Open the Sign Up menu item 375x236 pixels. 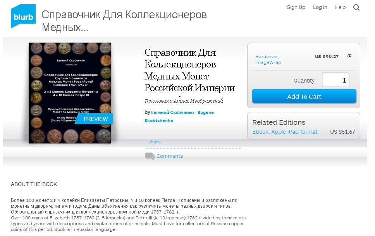coord(296,7)
